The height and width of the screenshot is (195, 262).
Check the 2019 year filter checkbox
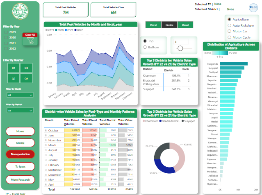pyautogui.click(x=6, y=32)
